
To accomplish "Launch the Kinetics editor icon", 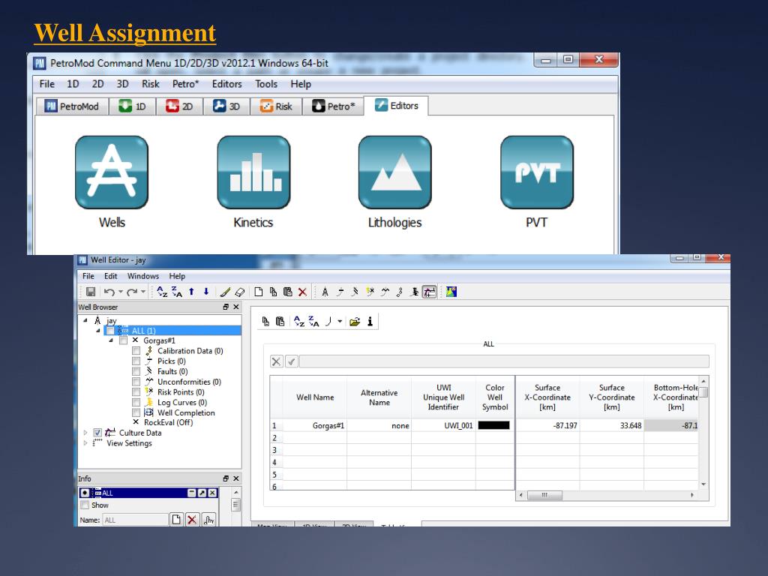I will (253, 172).
